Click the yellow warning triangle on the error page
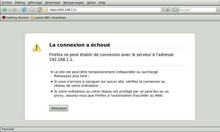This screenshot has height=132, width=220. [x=37, y=47]
